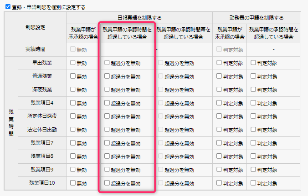Screen dimensions: 308x196
Task: Check 超過分を無効 in highlighted column for 普通残業
Action: tap(107, 76)
